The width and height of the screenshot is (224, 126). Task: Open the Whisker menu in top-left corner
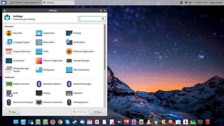coord(4,3)
